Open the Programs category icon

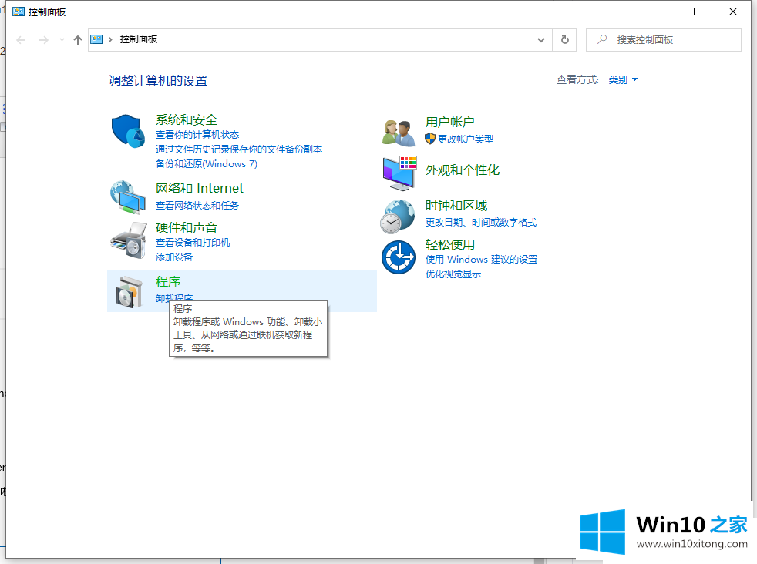[128, 291]
